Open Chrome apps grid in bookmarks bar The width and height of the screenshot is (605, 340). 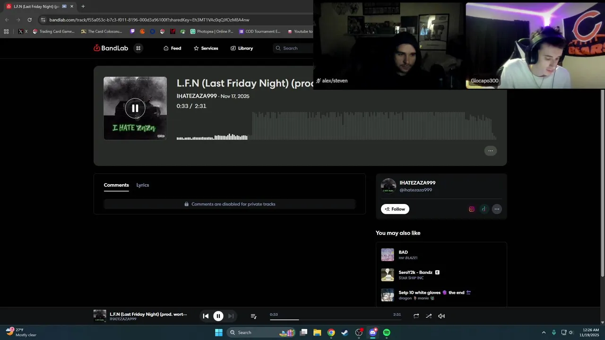pyautogui.click(x=6, y=32)
